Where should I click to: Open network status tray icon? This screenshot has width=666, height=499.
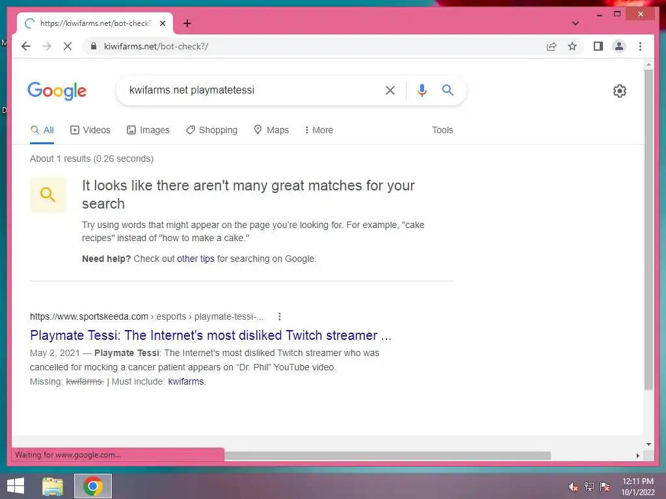(x=589, y=487)
